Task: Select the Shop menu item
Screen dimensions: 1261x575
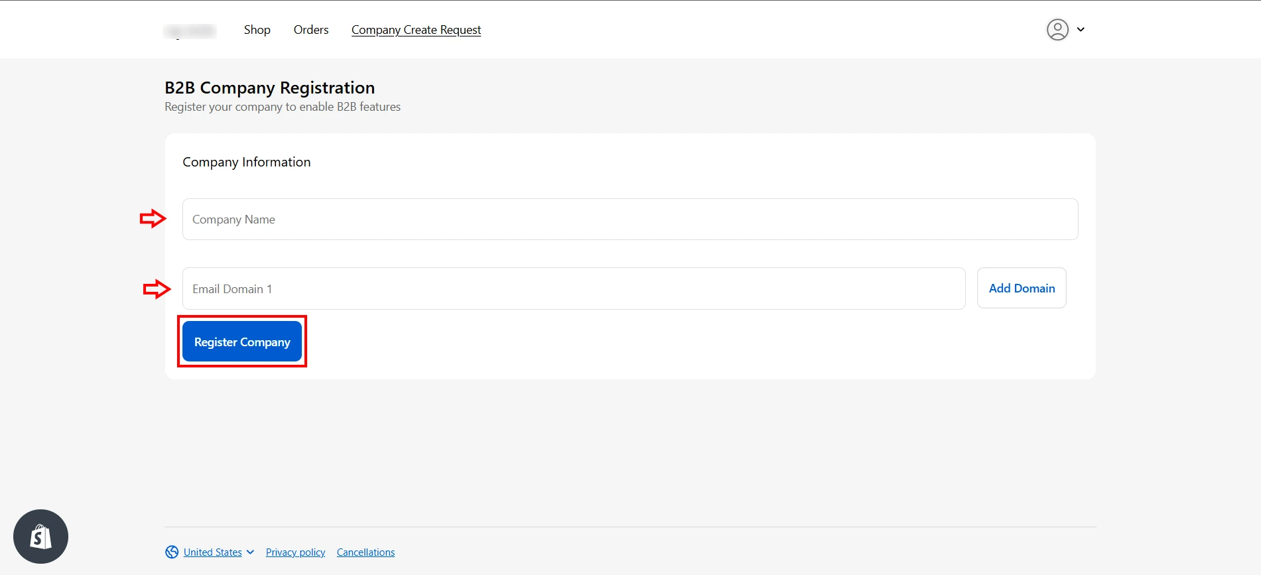Action: coord(257,30)
